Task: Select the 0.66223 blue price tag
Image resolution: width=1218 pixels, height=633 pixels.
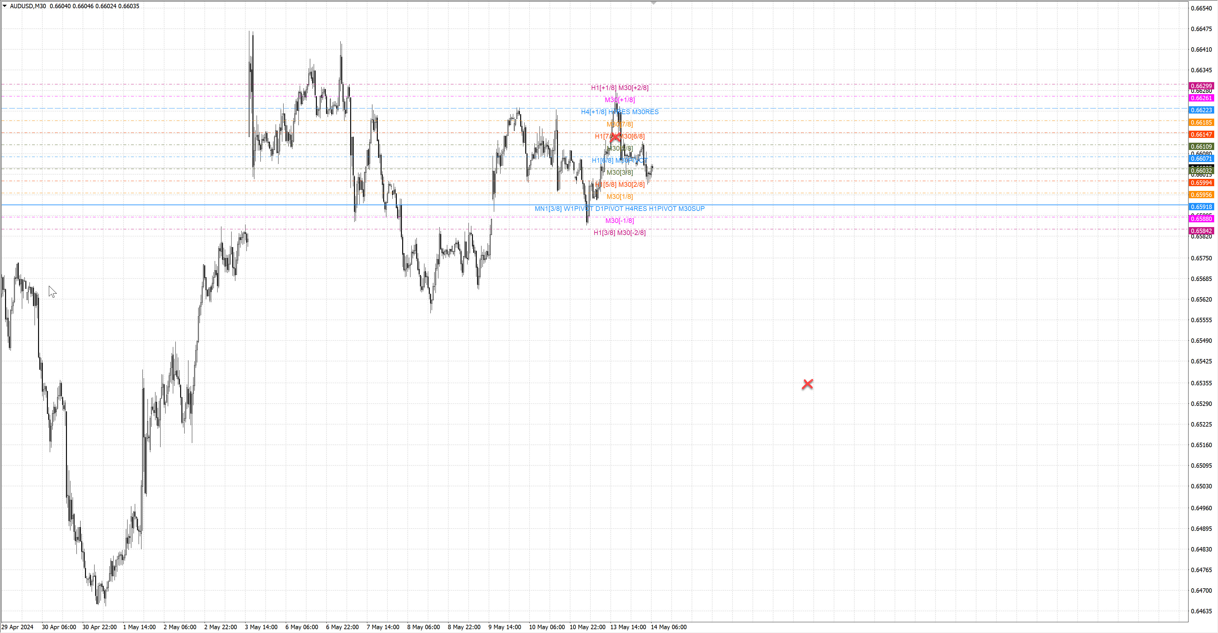Action: coord(1201,110)
